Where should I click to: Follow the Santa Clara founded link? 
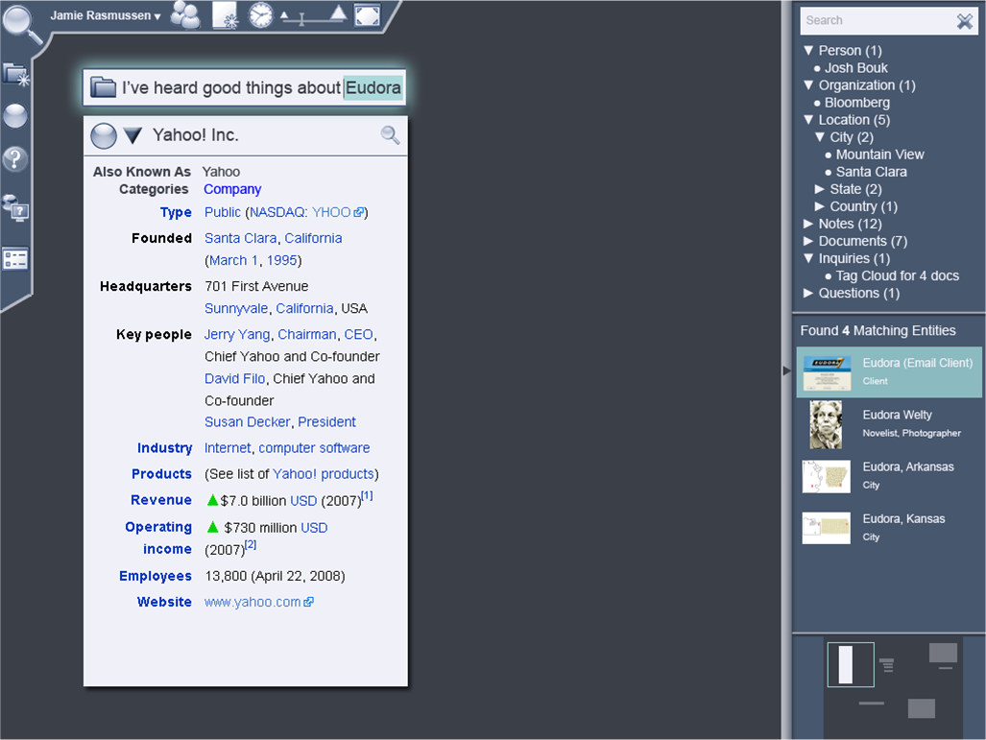pos(240,238)
